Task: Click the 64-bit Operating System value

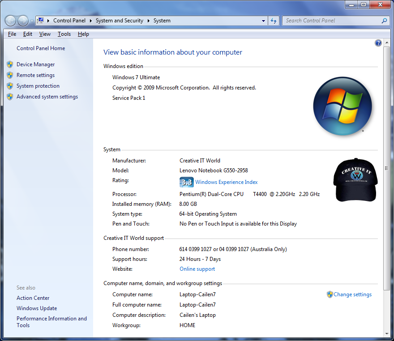Action: (208, 214)
